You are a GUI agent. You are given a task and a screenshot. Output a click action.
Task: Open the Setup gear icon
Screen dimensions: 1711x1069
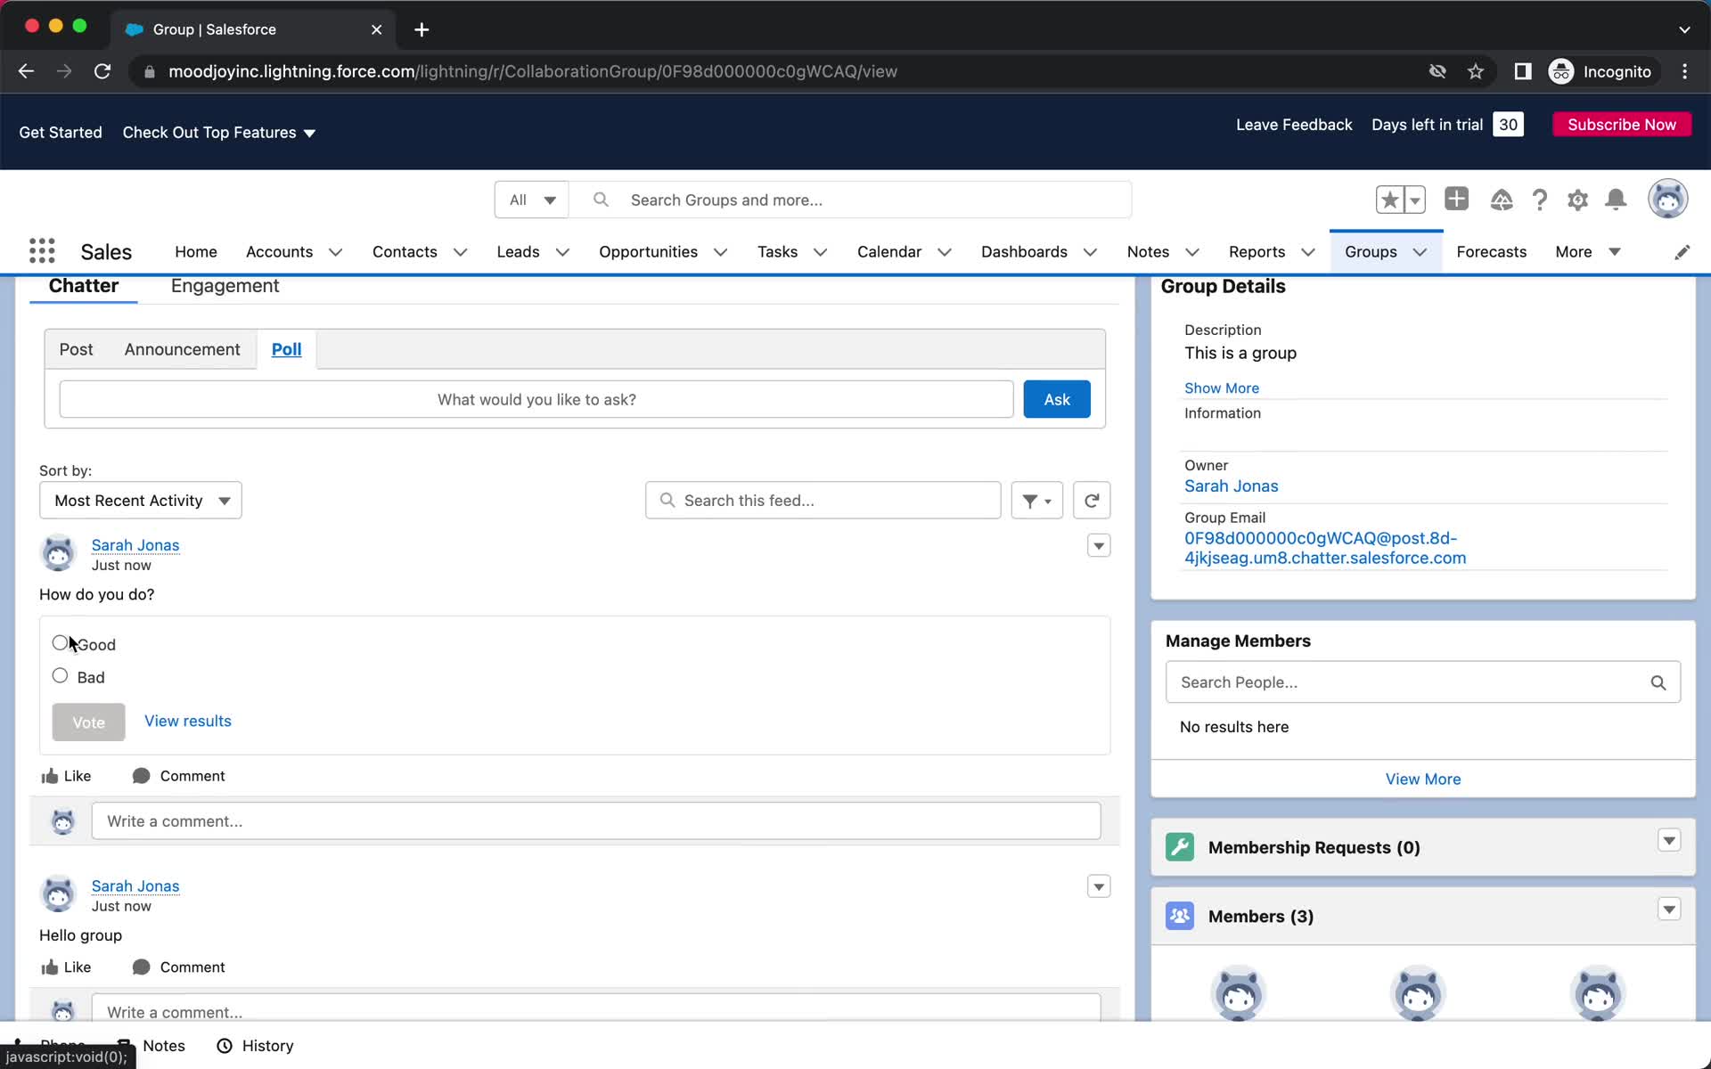(x=1578, y=200)
